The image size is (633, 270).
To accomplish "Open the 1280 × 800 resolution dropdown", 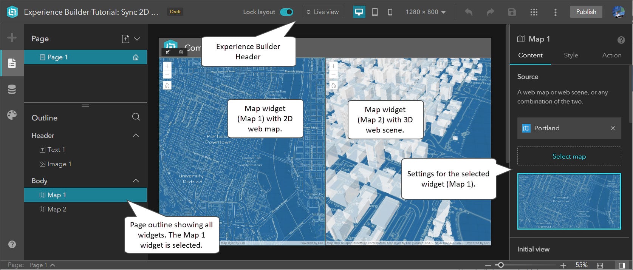I will tap(426, 12).
